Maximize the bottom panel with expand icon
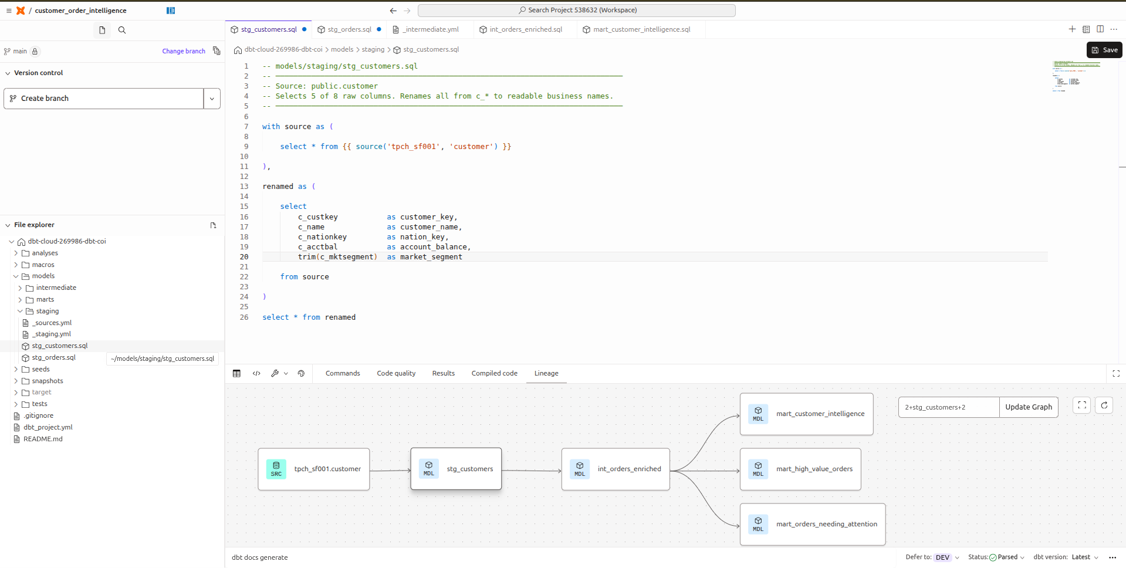 click(x=1116, y=373)
